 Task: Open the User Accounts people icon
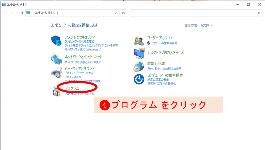click(x=139, y=41)
